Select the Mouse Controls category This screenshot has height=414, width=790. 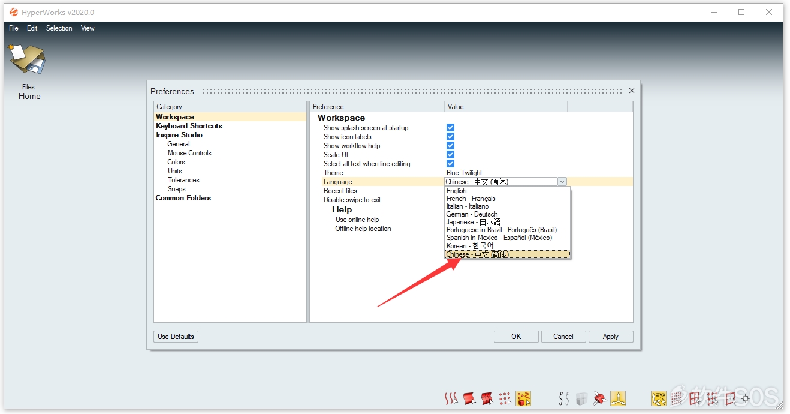(189, 153)
